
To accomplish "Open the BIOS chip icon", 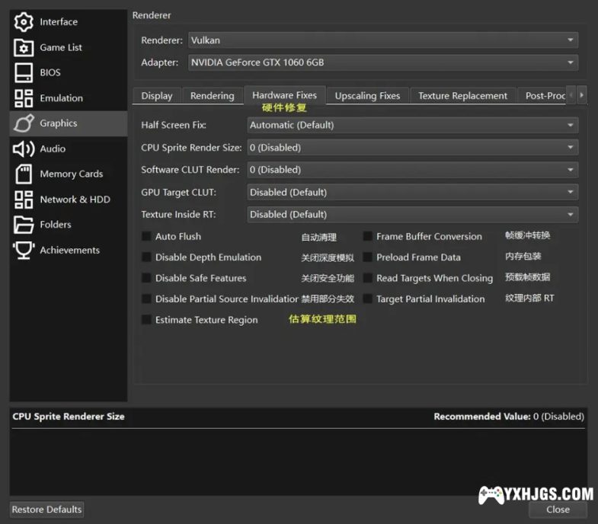I will coord(24,72).
